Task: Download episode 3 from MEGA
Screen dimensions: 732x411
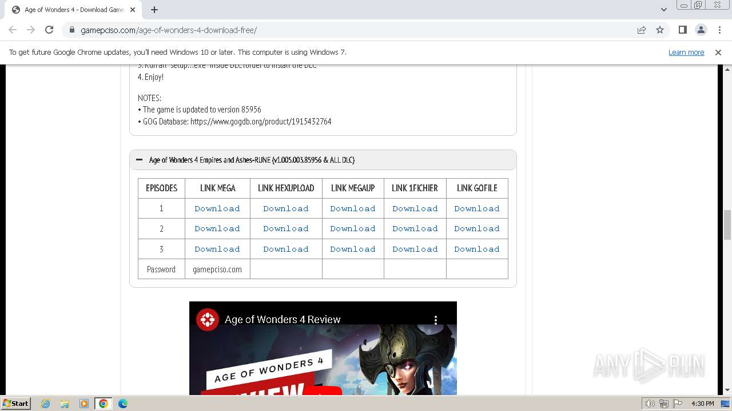Action: pos(217,249)
